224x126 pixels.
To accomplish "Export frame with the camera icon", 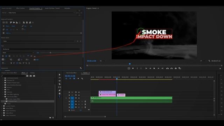I will coord(176,69).
